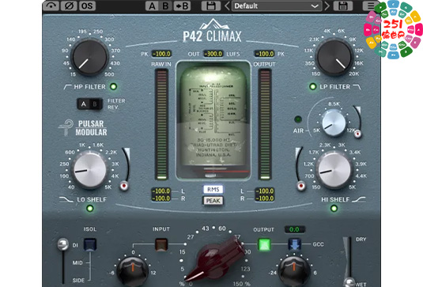
Task: Click the OUT LUFS readout -300.0
Action: [x=213, y=54]
